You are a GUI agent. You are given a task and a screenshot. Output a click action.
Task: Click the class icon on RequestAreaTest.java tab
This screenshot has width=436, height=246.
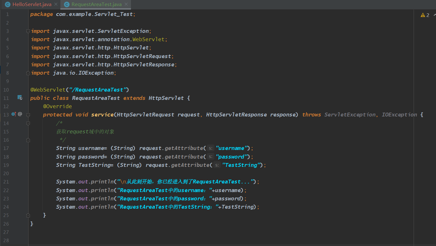point(66,4)
